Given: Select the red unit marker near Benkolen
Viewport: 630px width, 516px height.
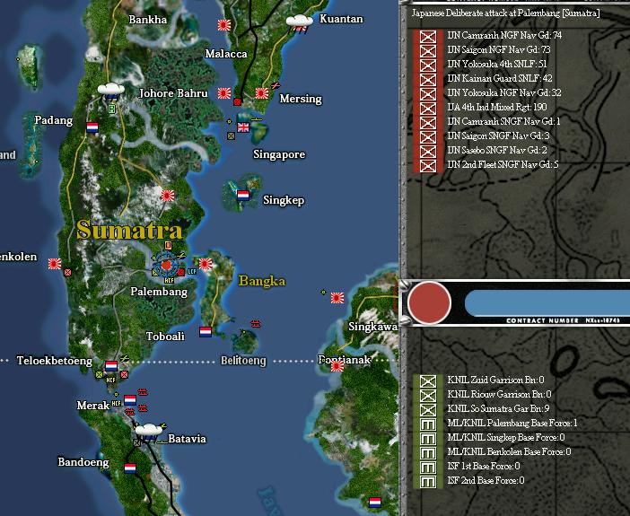Looking at the screenshot, I should [68, 273].
